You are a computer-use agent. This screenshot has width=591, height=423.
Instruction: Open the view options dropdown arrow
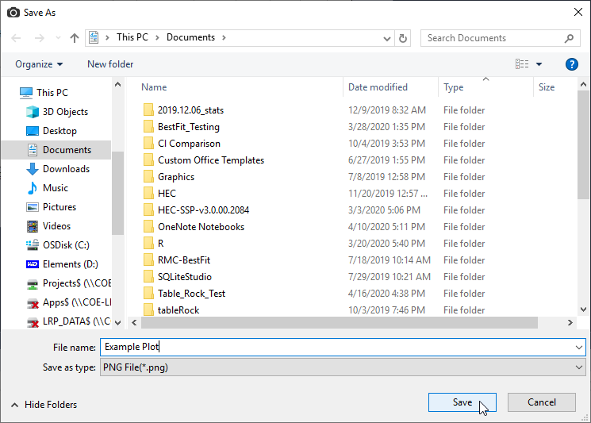539,64
